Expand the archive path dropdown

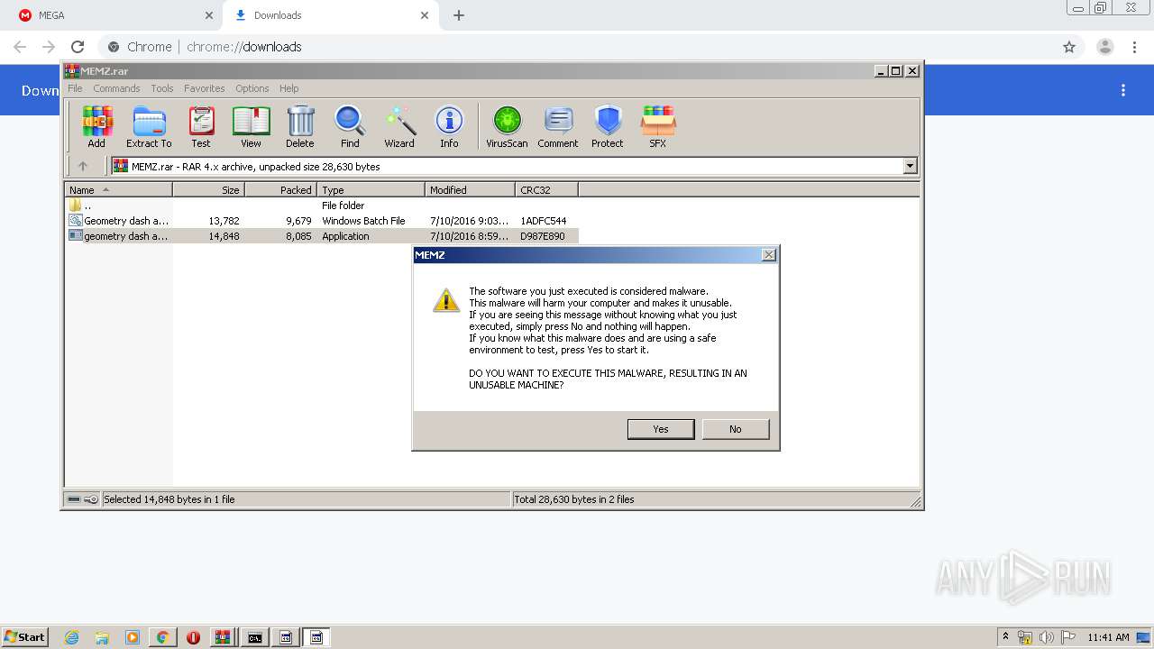tap(910, 166)
